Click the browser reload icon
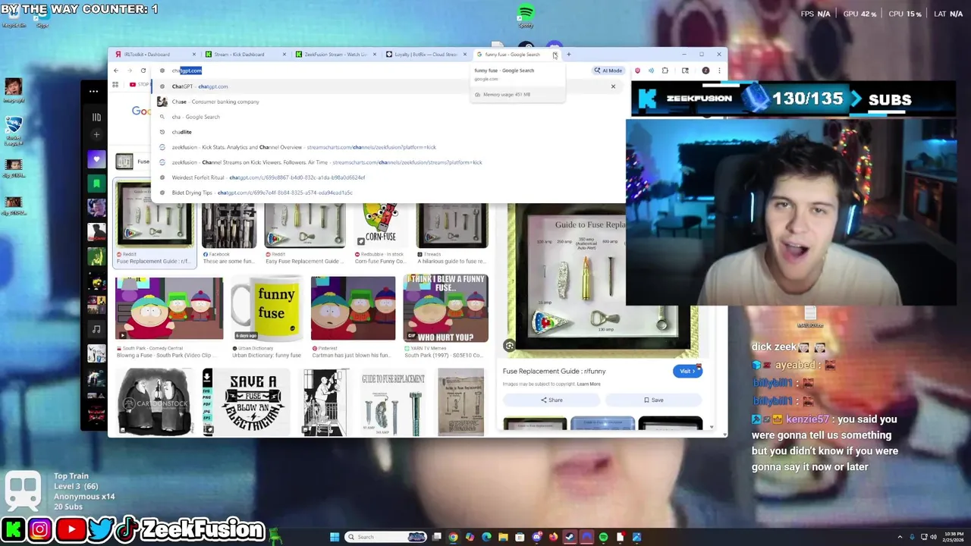The height and width of the screenshot is (546, 971). tap(143, 71)
